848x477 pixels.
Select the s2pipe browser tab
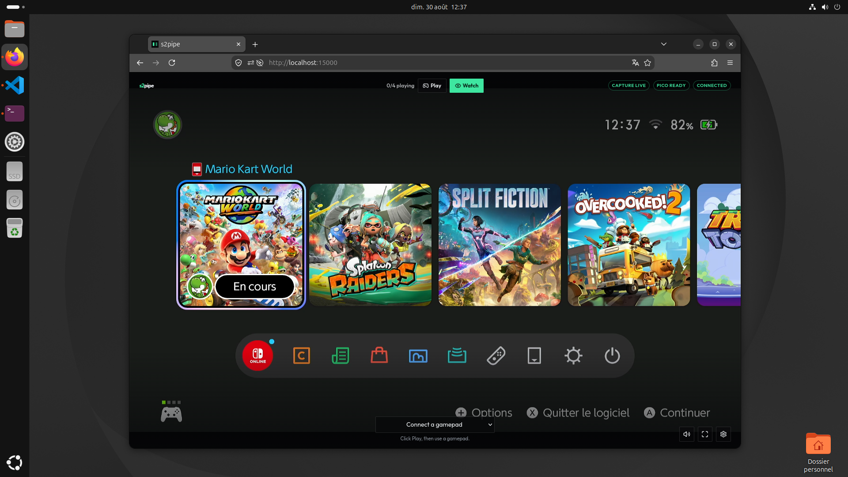(197, 44)
